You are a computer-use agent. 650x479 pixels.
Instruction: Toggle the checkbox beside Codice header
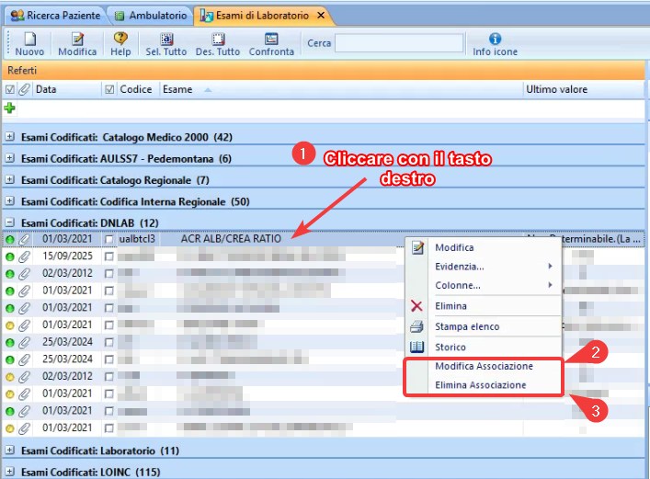click(109, 89)
